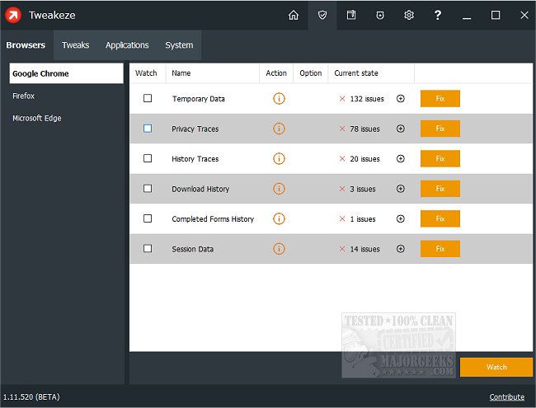Screen dimensions: 536x408
Task: Open the settings gear icon
Action: point(409,15)
